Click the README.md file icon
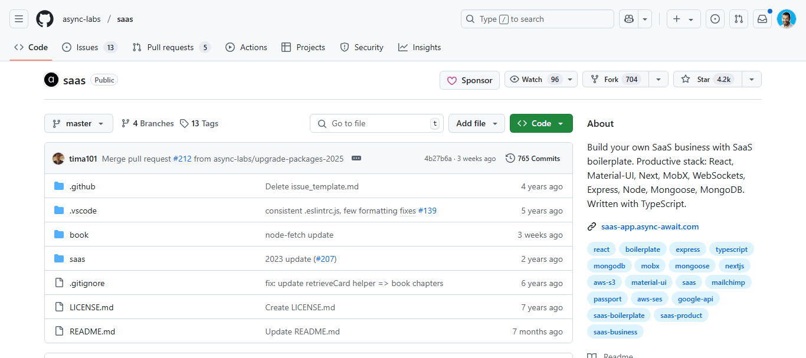The image size is (806, 358). (x=59, y=331)
